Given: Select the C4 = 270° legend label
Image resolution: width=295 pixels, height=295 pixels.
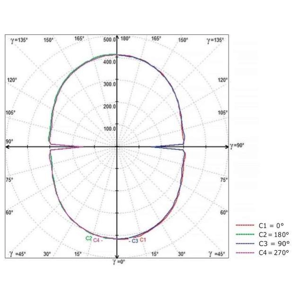Looking at the screenshot, I should click(x=275, y=252).
